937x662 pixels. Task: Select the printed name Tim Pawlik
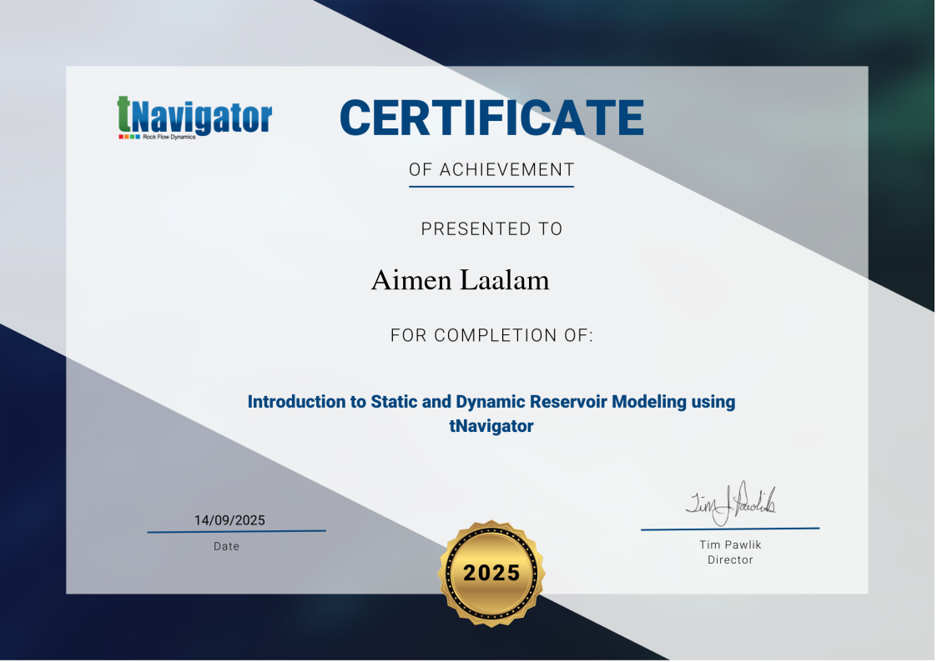730,544
